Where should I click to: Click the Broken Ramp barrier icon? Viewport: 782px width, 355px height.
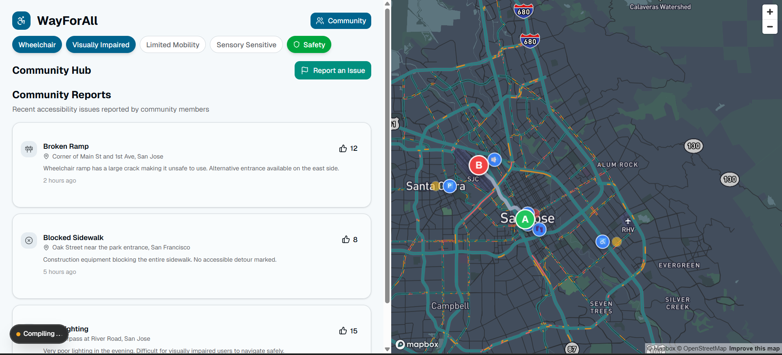point(29,149)
